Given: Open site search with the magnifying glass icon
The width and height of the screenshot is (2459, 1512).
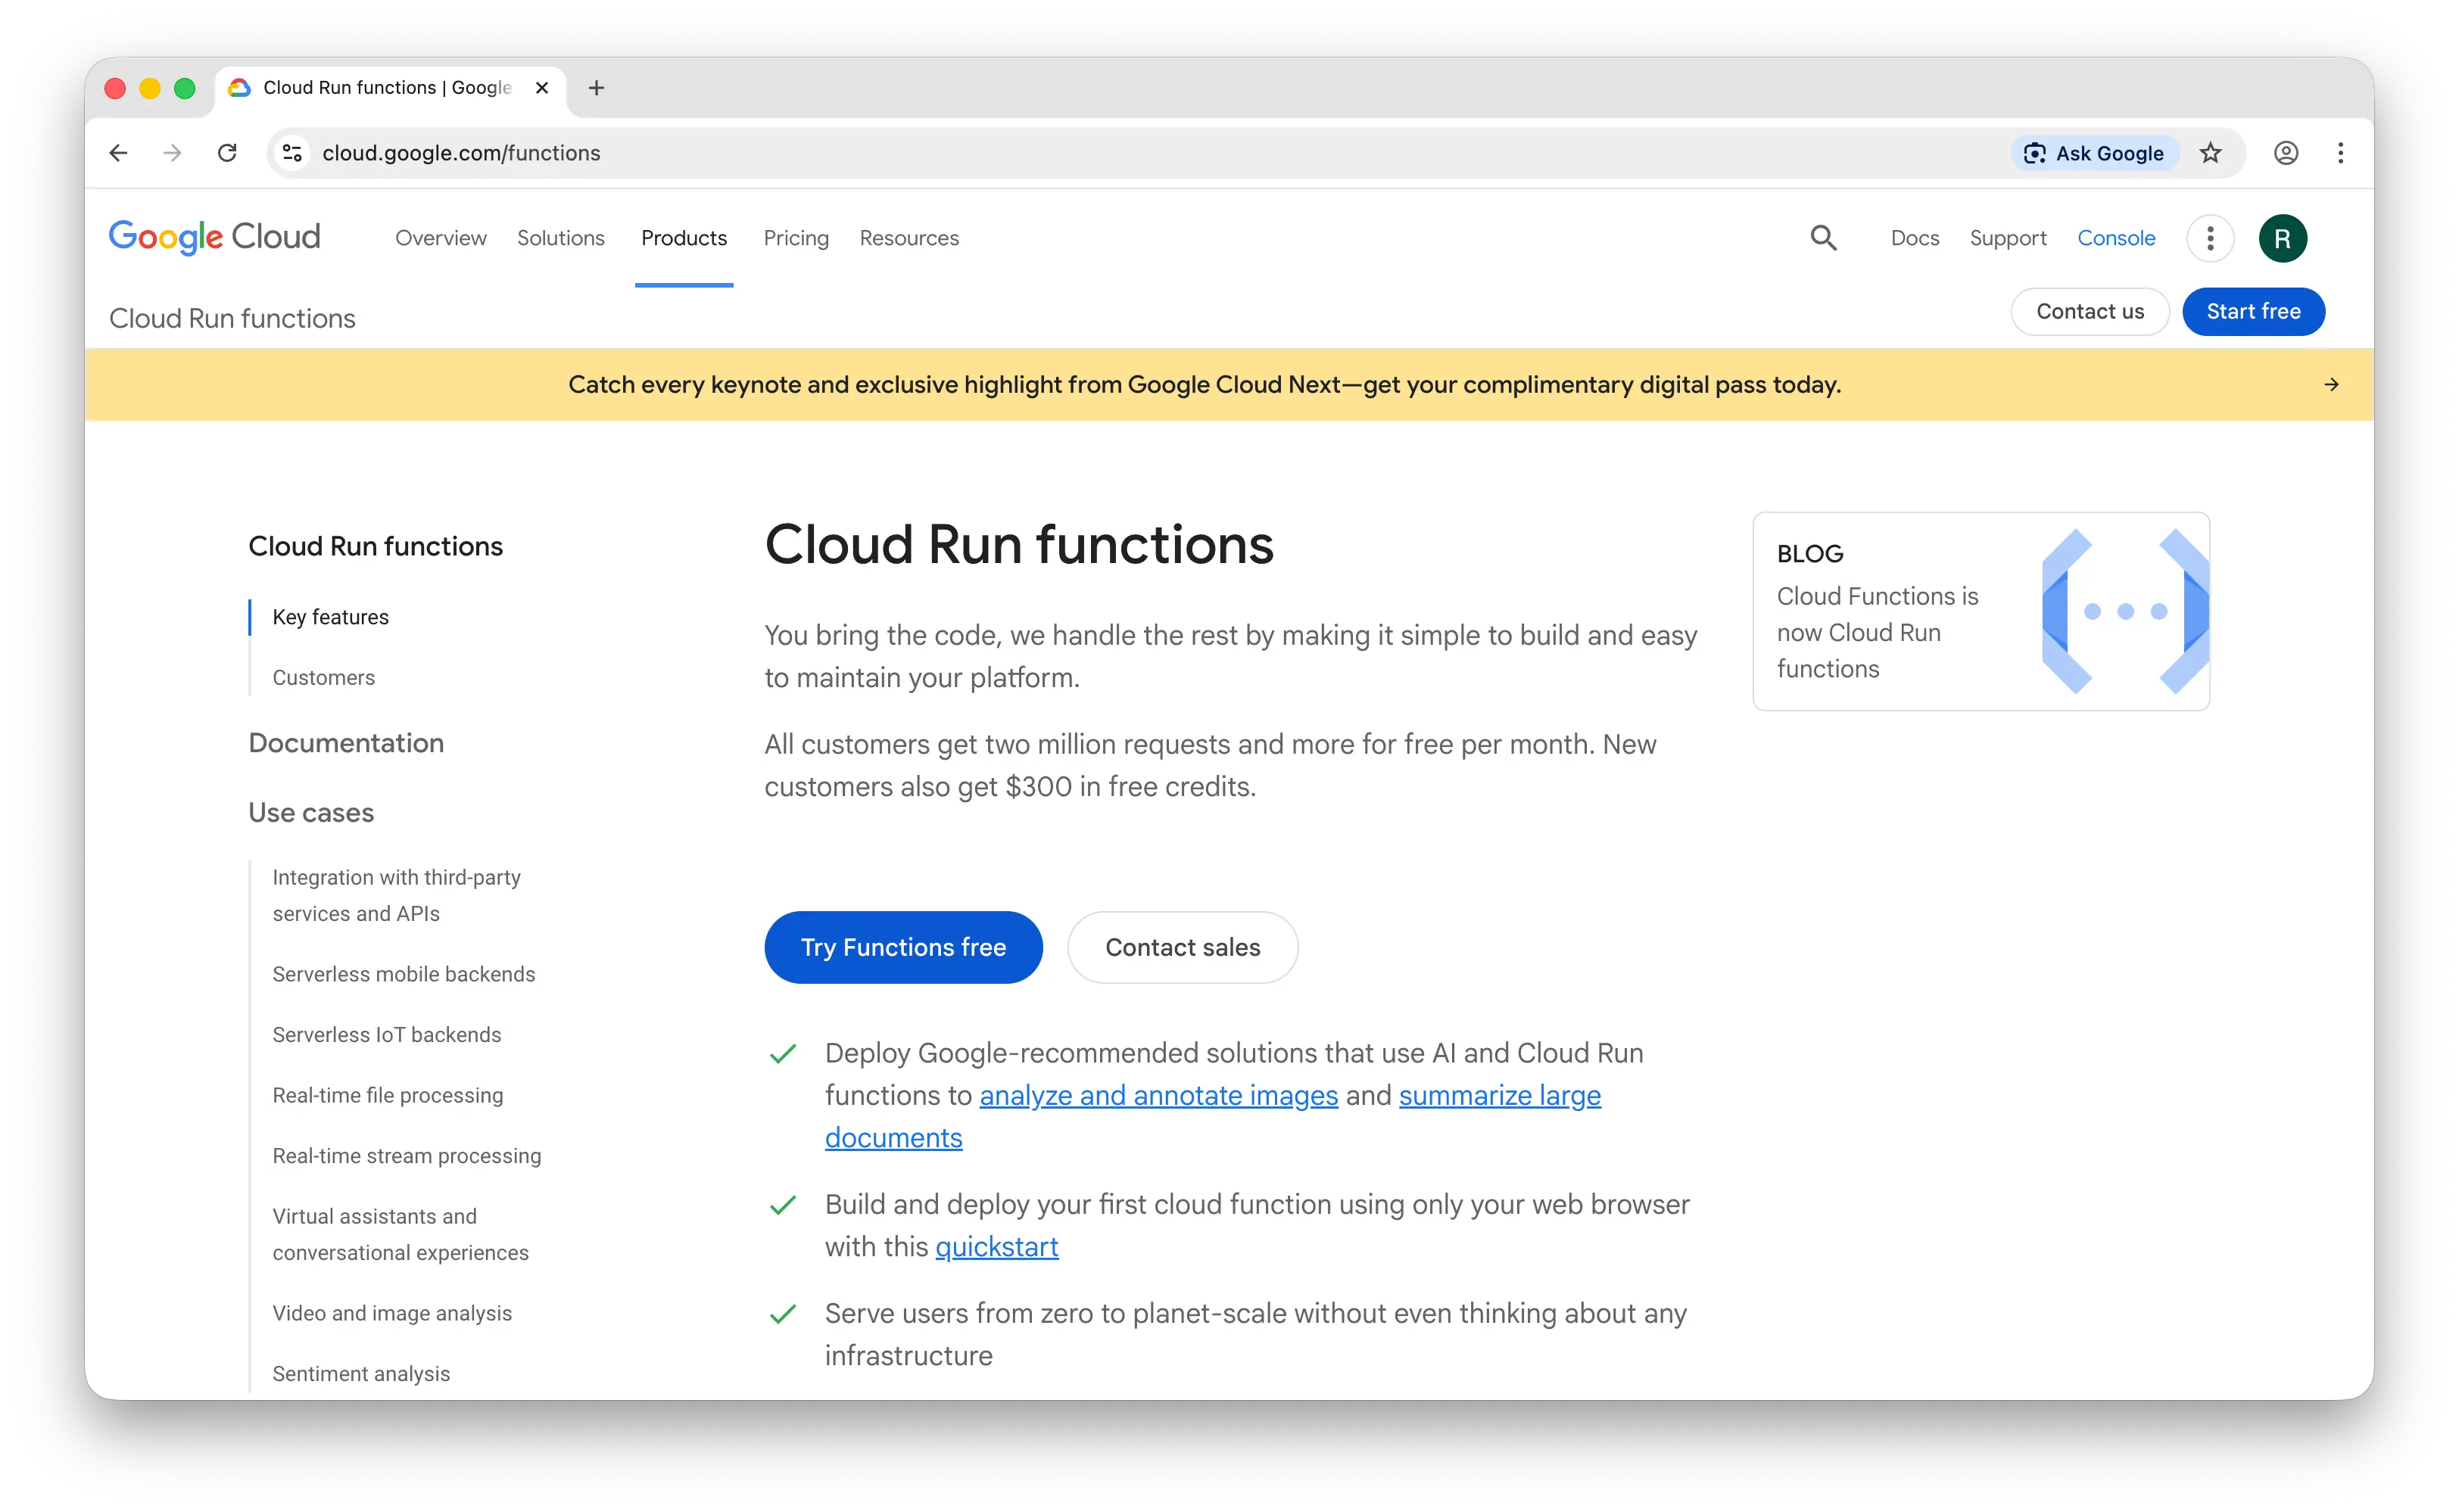Looking at the screenshot, I should tap(1823, 238).
